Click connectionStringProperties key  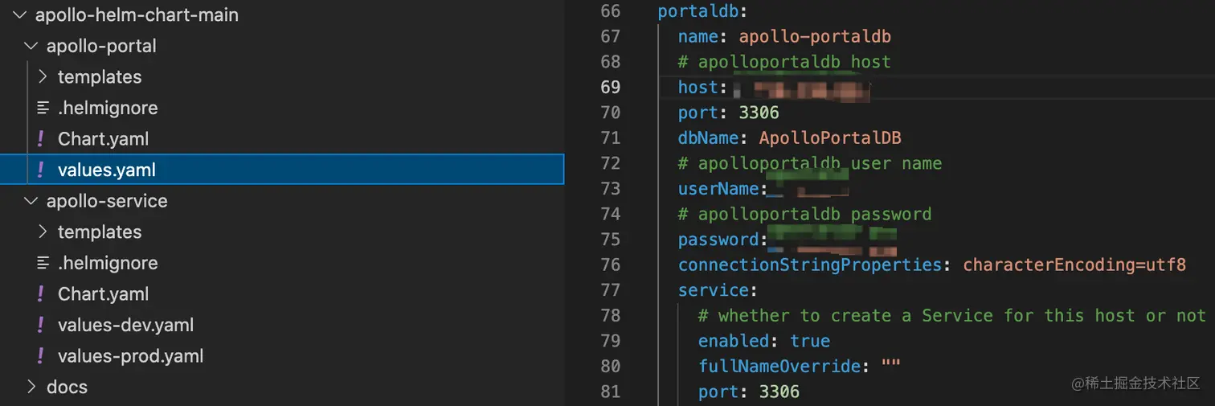pyautogui.click(x=810, y=265)
